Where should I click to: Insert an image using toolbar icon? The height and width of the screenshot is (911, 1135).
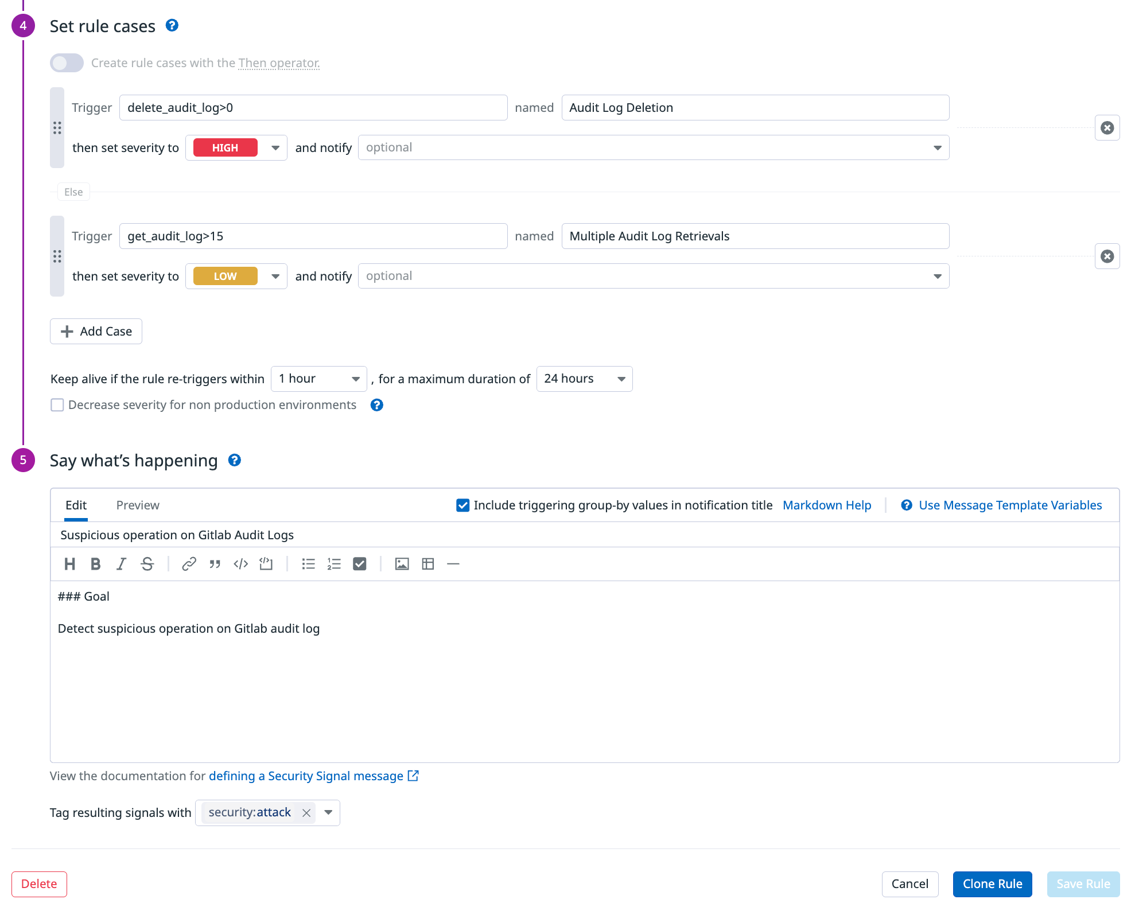coord(402,564)
